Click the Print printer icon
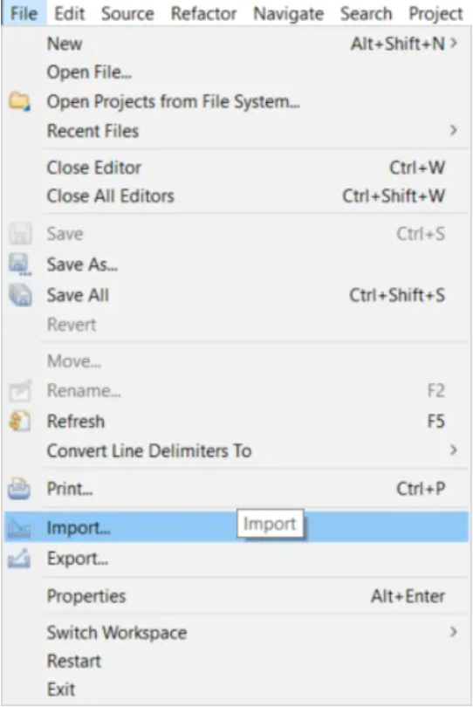This screenshot has width=473, height=707. coord(19,489)
